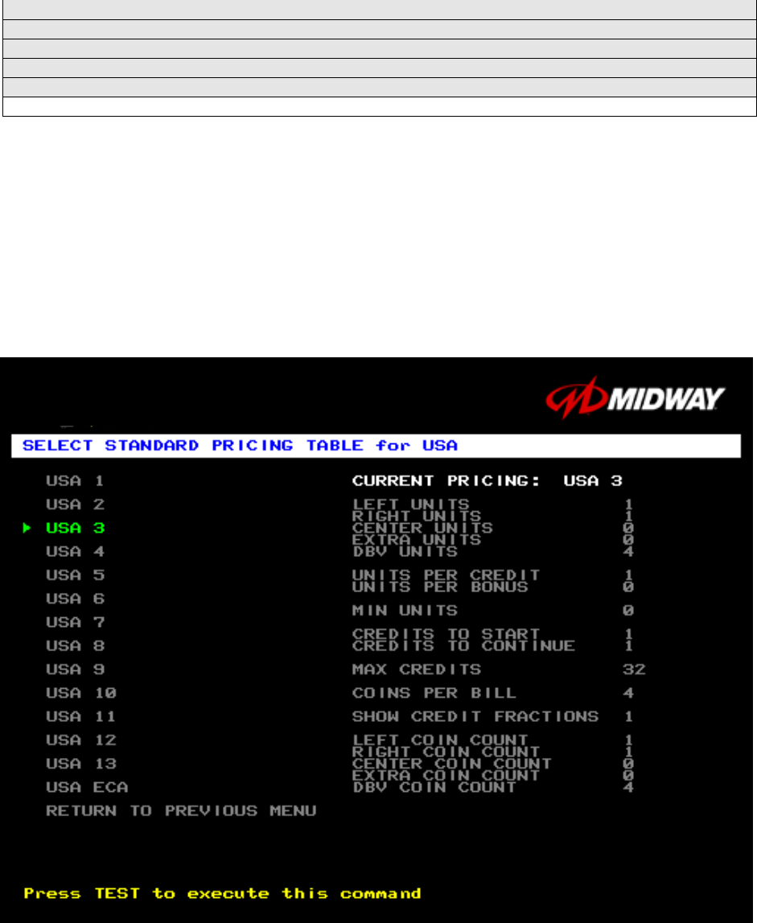Choose USA 12 pricing option
Image resolution: width=757 pixels, height=923 pixels.
(x=81, y=740)
